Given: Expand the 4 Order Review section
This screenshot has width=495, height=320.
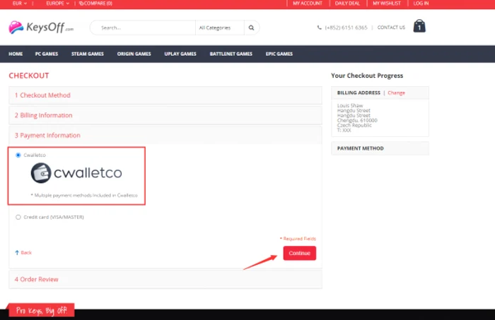Looking at the screenshot, I should 165,279.
